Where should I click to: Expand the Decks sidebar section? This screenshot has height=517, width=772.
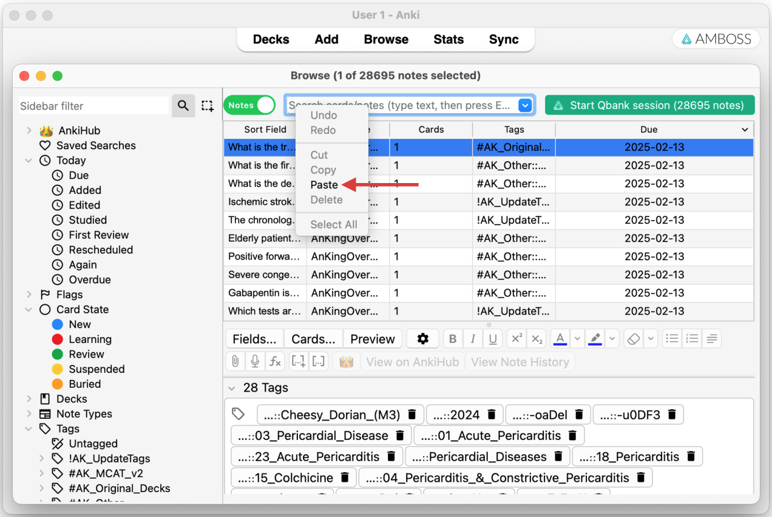coord(29,399)
